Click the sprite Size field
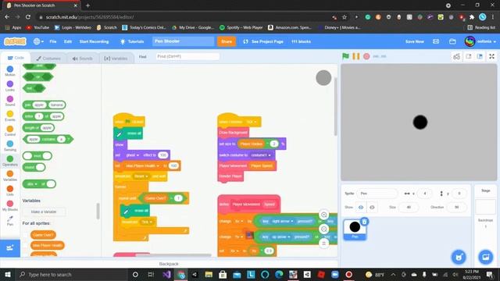This screenshot has width=500, height=281. [409, 208]
